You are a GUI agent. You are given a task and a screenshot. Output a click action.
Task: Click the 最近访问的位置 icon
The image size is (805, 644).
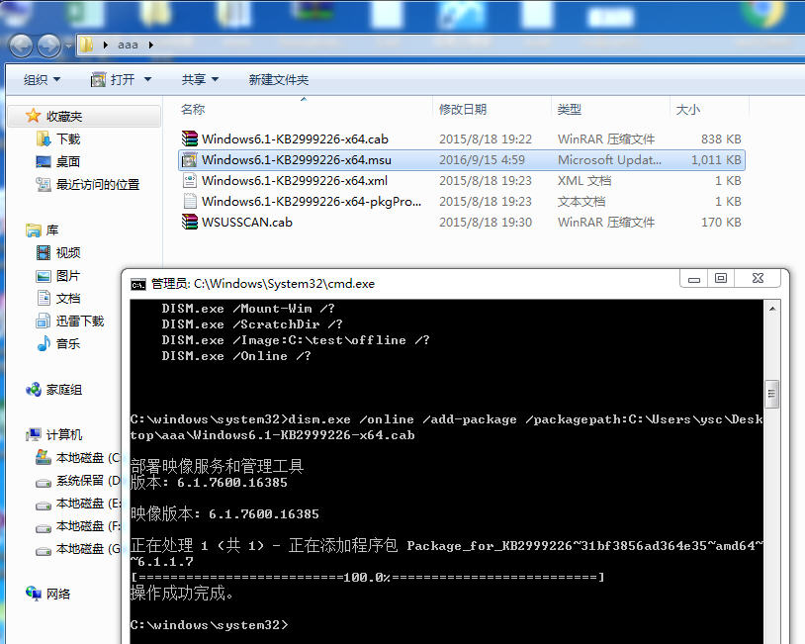pos(44,184)
